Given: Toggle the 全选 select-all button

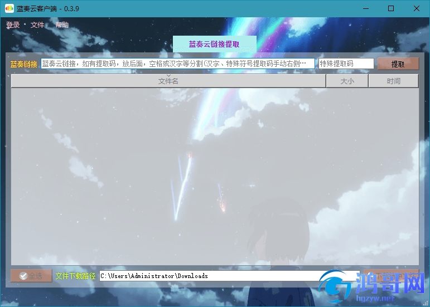Looking at the screenshot, I should coord(31,276).
